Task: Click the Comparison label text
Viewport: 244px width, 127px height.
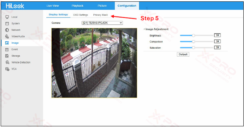Action: pos(156,42)
